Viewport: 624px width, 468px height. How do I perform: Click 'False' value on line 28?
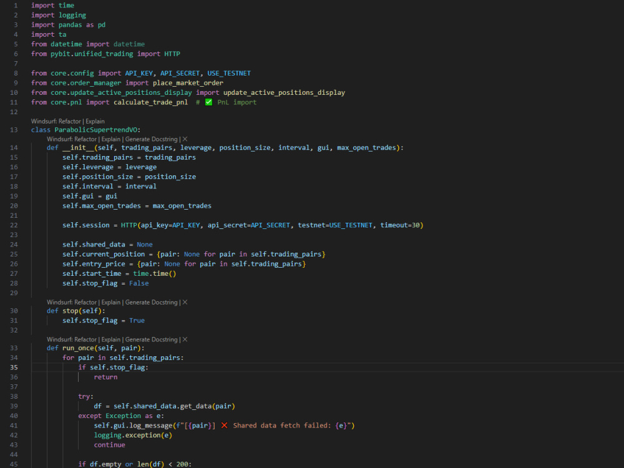pos(139,283)
